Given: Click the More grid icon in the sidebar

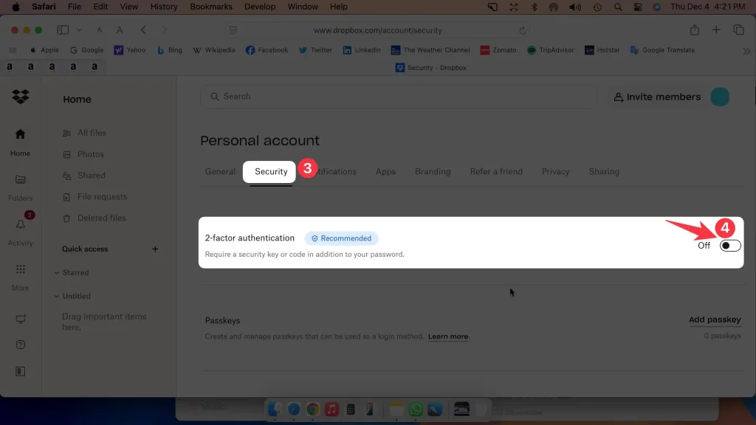Looking at the screenshot, I should (20, 271).
